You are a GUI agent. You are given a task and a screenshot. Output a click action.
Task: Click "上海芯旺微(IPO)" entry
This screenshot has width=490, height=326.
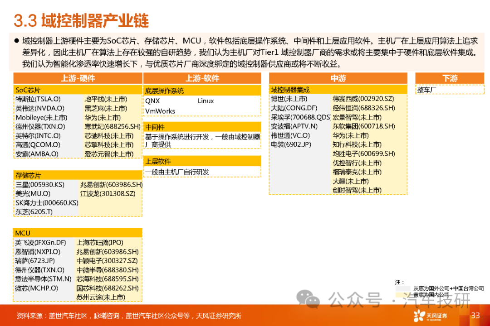(100, 242)
